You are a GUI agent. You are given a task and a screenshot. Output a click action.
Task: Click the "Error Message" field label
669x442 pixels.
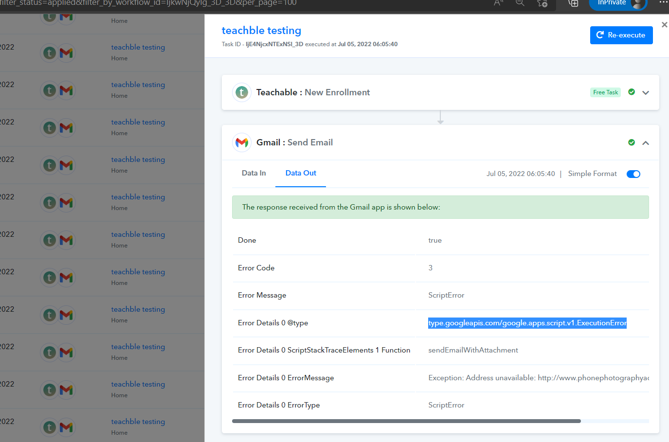coord(262,295)
